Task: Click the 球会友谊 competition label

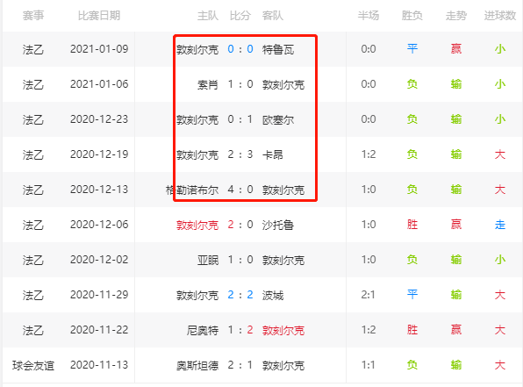Action: pos(33,366)
